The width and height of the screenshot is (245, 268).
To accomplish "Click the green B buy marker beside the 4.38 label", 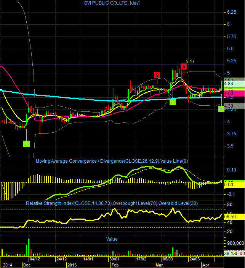I will 221,109.
